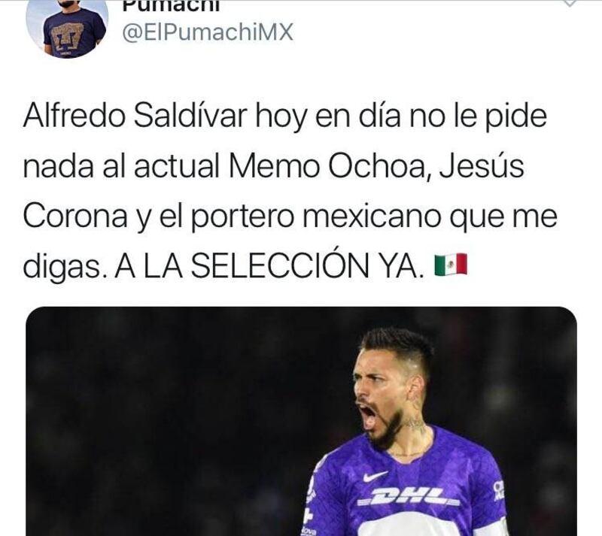Click the Pumas logo on avatar shirt
The image size is (602, 536).
68,36
